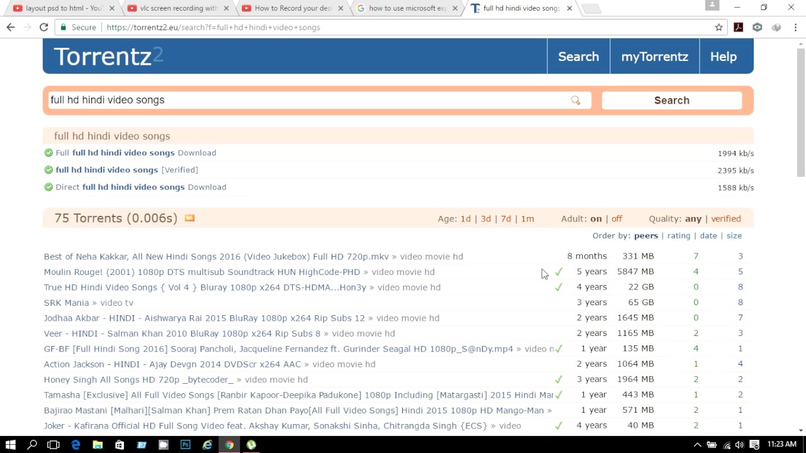Turn Adult filter off
This screenshot has height=453, width=806.
[616, 219]
